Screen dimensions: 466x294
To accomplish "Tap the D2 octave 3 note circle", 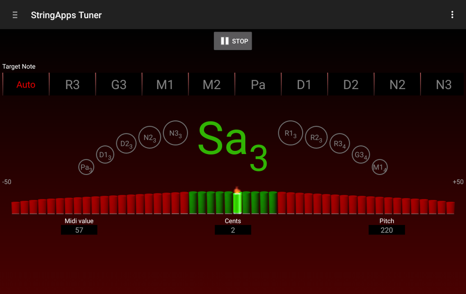I will point(127,143).
